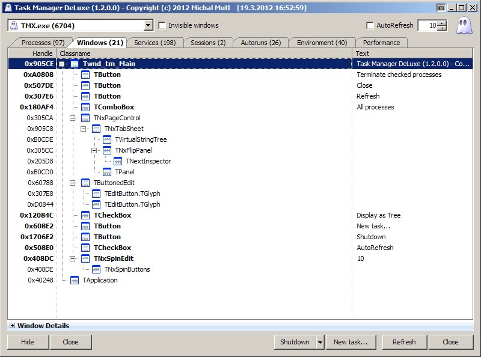The width and height of the screenshot is (481, 357).
Task: Select the TVirtualStringTree class name
Action: 141,139
